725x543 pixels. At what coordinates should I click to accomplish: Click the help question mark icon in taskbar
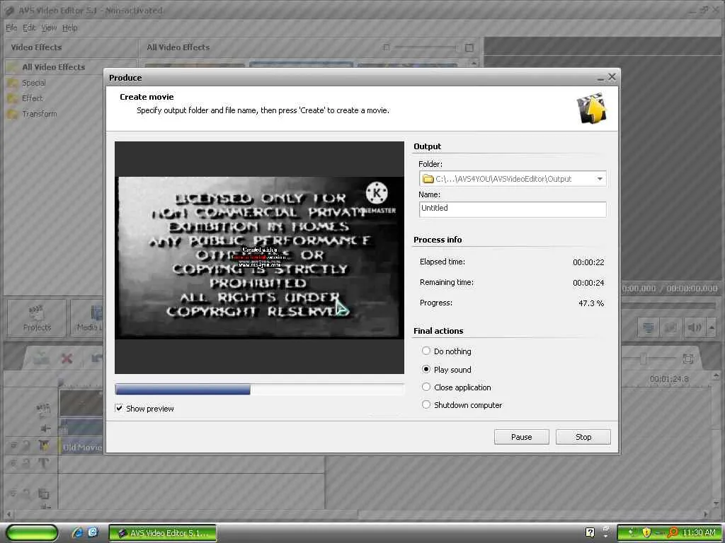point(590,532)
